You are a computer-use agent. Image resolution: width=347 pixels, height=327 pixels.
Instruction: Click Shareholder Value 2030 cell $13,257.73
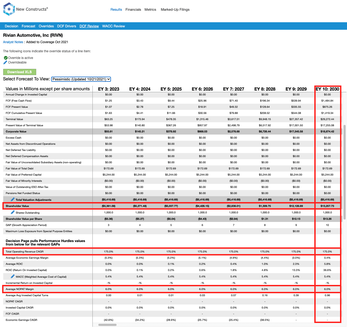click(x=327, y=206)
